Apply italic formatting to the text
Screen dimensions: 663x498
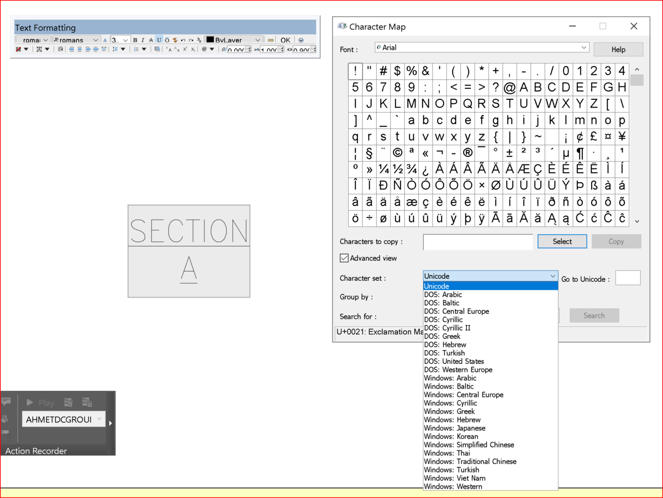tap(143, 40)
